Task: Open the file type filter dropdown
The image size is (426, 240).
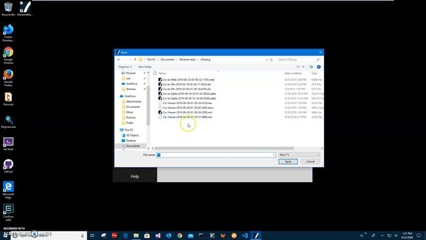Action: pos(299,155)
